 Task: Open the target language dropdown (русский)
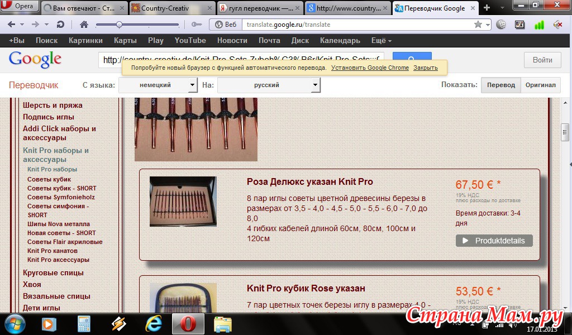click(269, 85)
